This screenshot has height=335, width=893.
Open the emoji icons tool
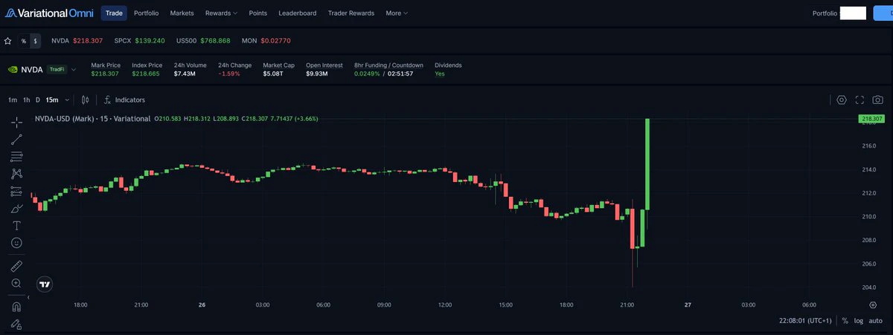(x=16, y=243)
